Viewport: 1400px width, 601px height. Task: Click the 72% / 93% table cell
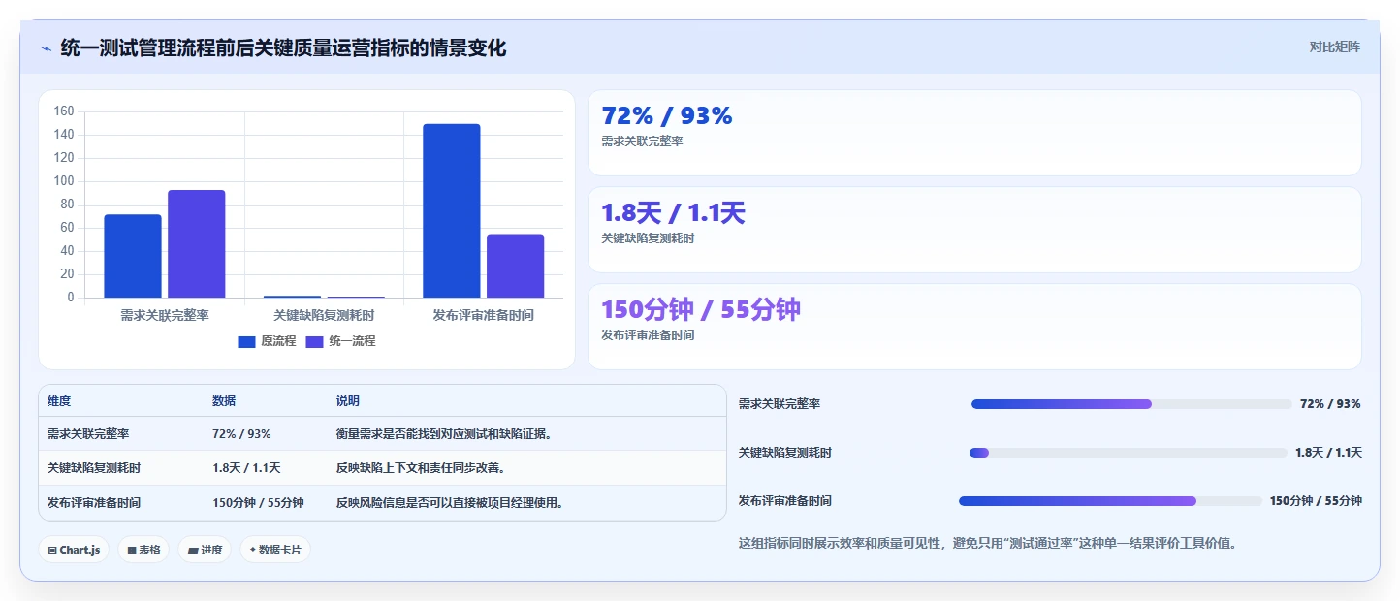pyautogui.click(x=241, y=434)
